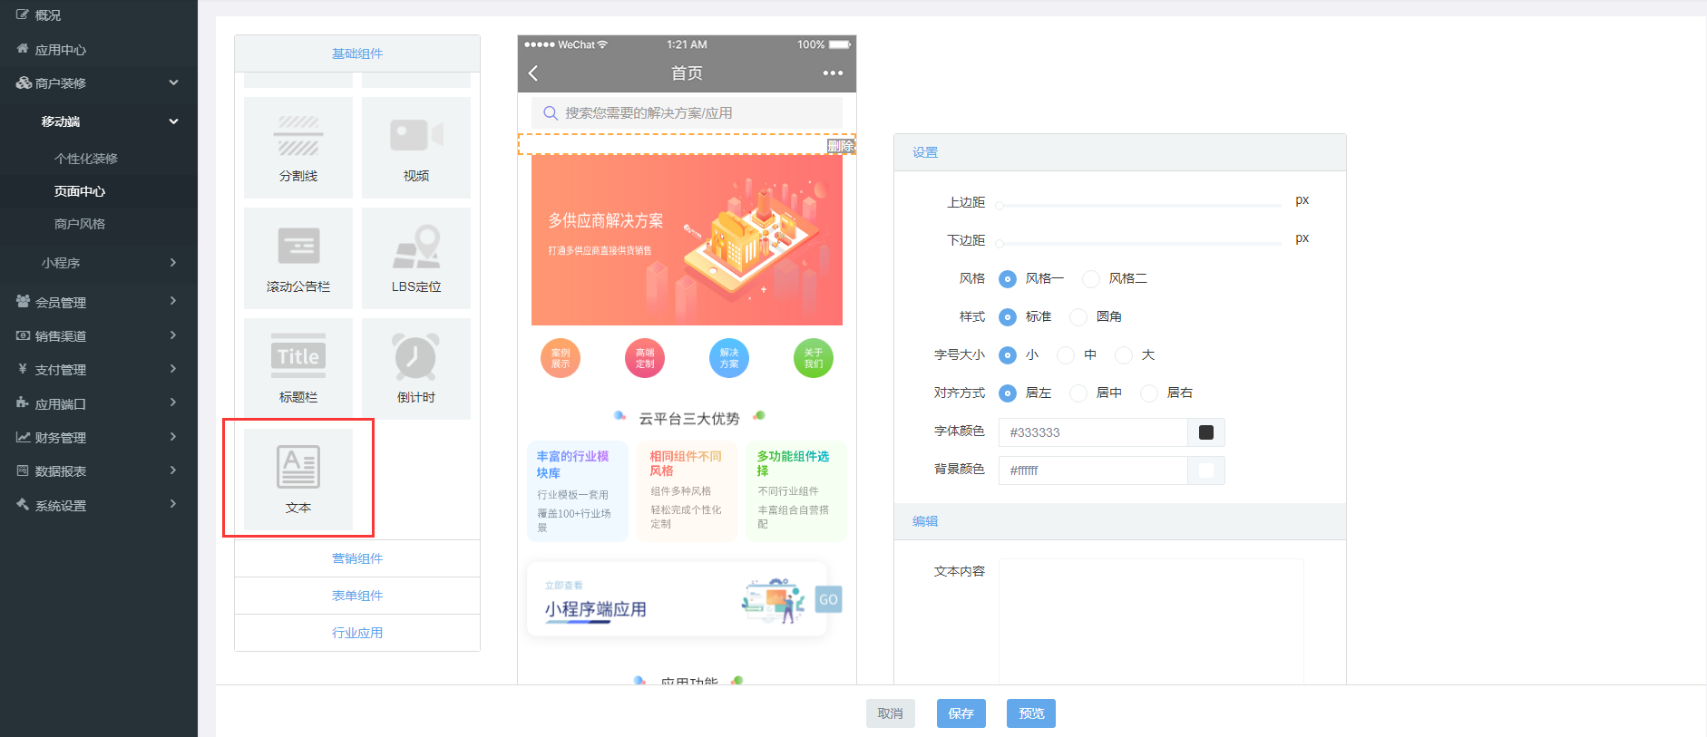Select 标准 style radio
This screenshot has width=1707, height=737.
[1008, 317]
